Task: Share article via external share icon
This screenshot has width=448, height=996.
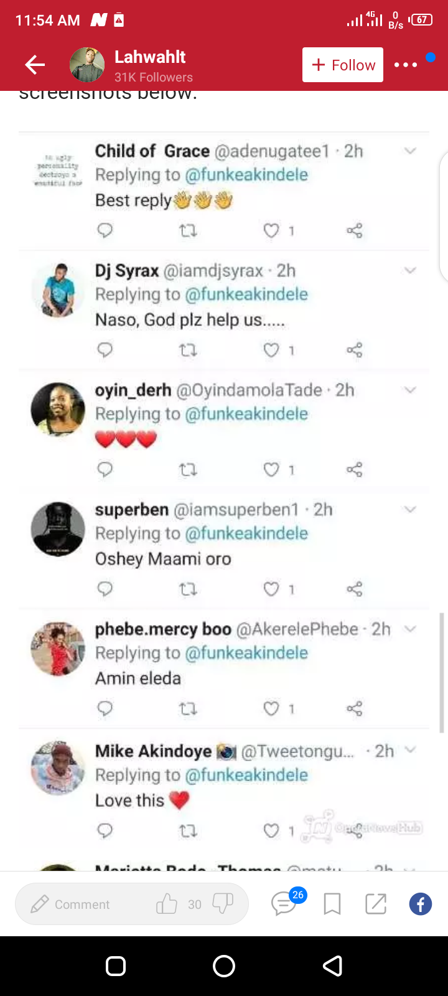Action: tap(376, 904)
